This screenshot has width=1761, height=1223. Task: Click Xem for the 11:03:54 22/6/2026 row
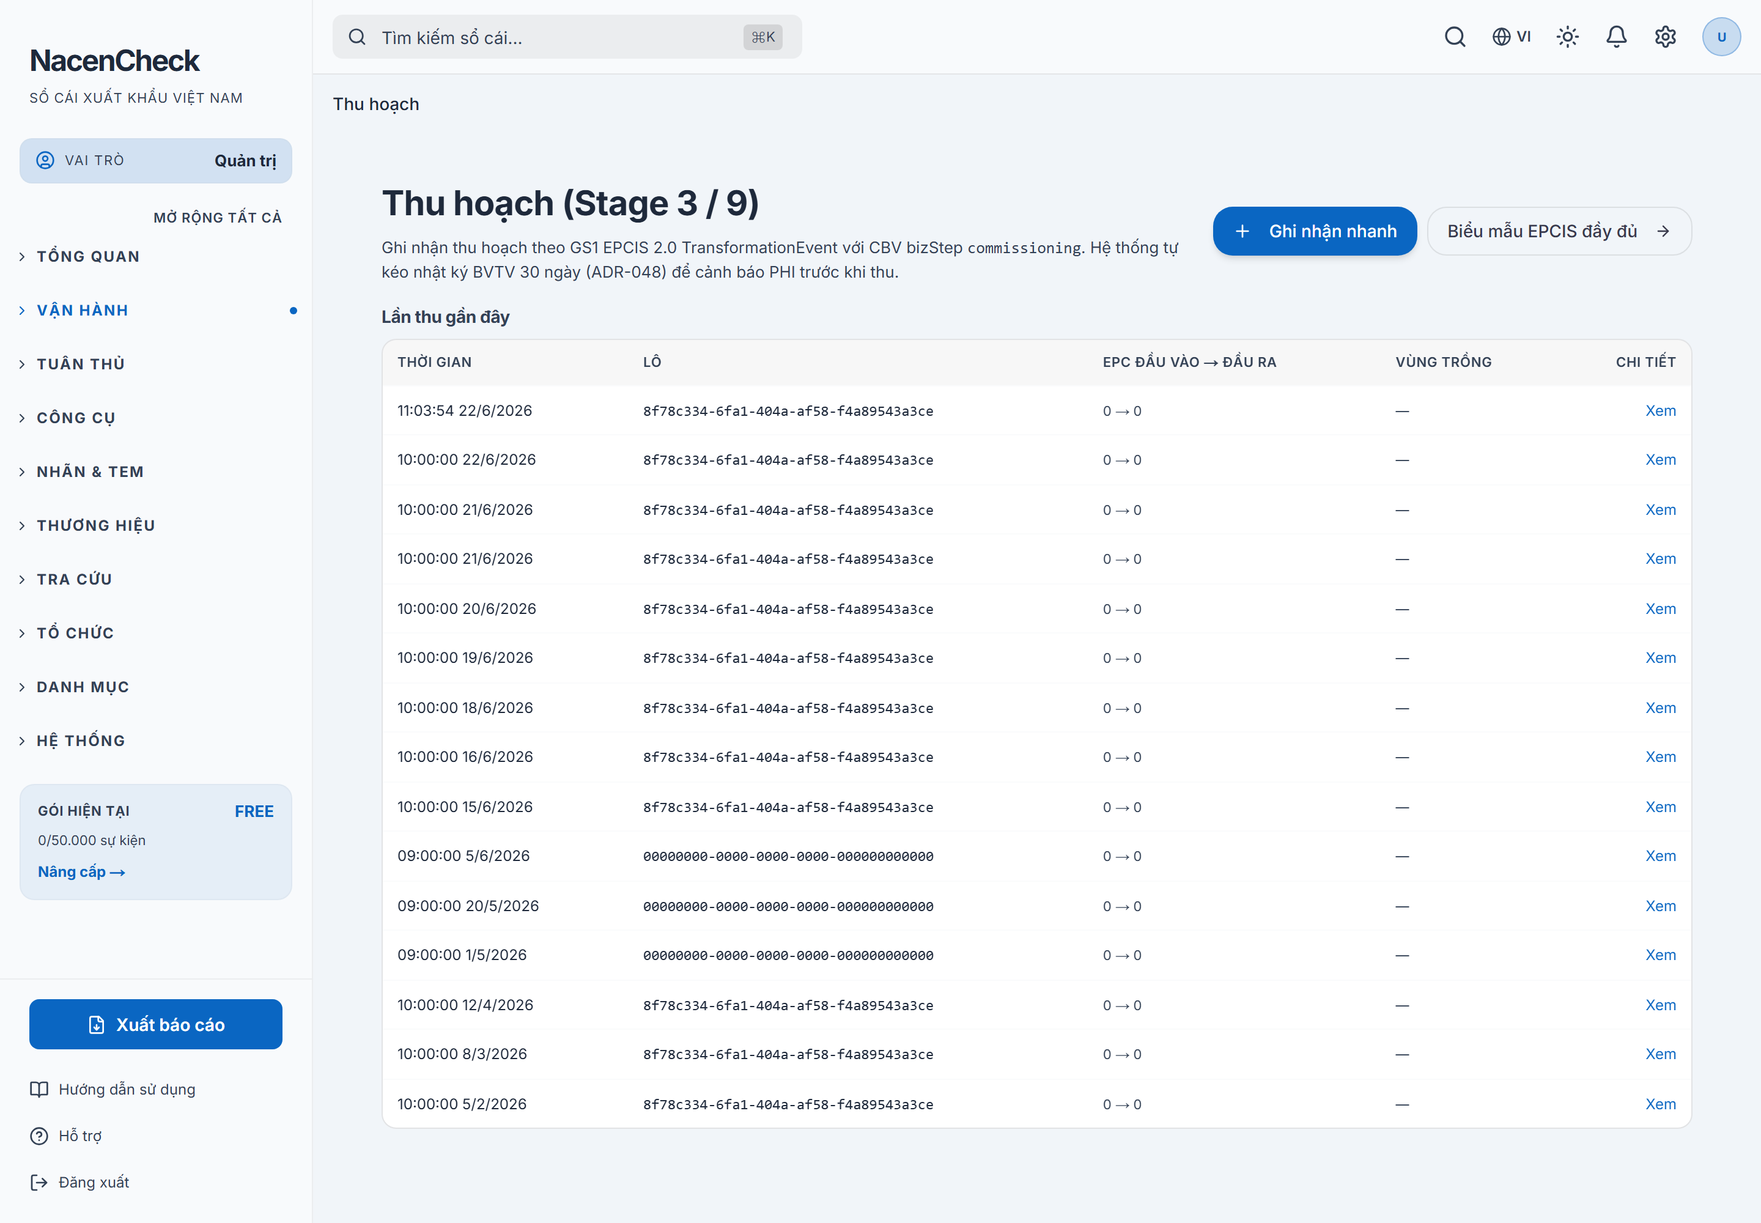click(1660, 411)
